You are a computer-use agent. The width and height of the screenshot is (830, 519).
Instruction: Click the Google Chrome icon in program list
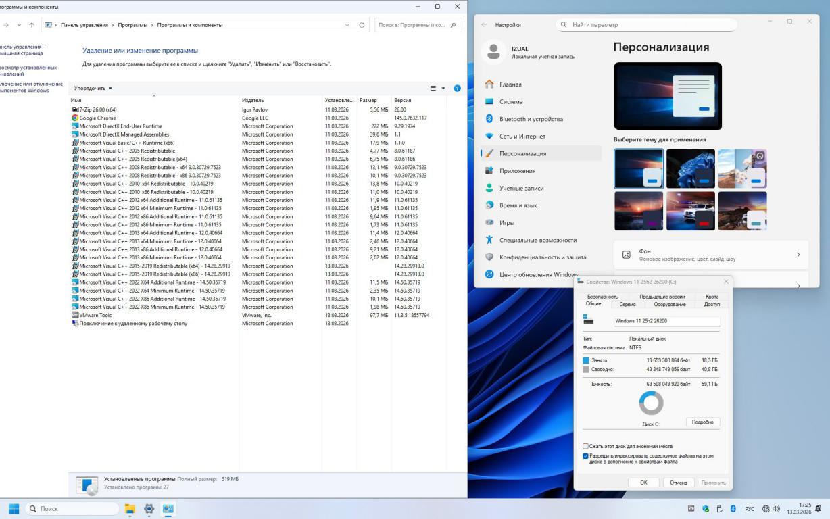pos(74,118)
